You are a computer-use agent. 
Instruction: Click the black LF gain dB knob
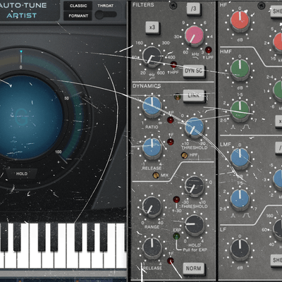point(240,249)
